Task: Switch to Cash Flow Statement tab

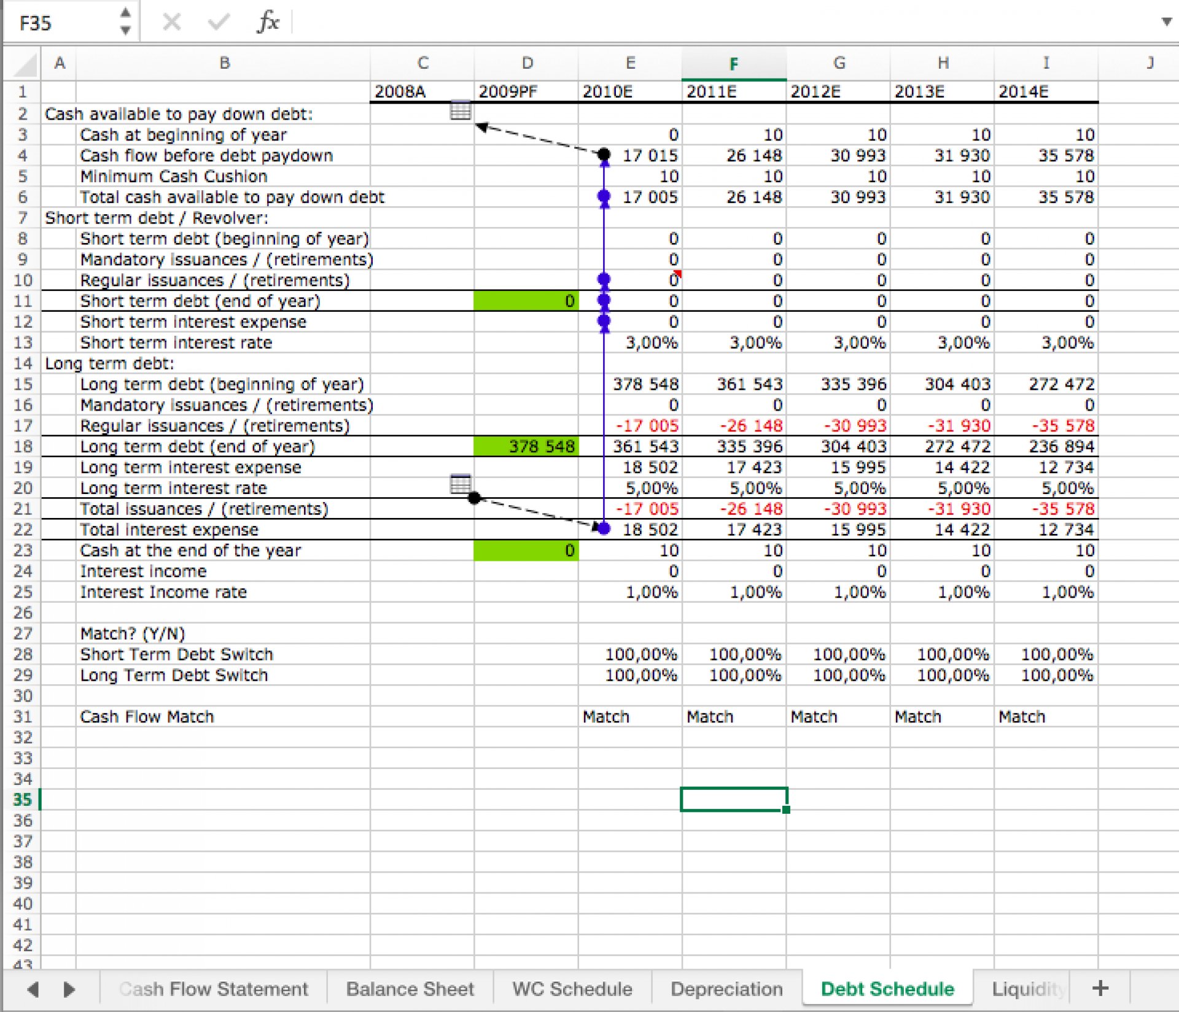Action: (213, 989)
